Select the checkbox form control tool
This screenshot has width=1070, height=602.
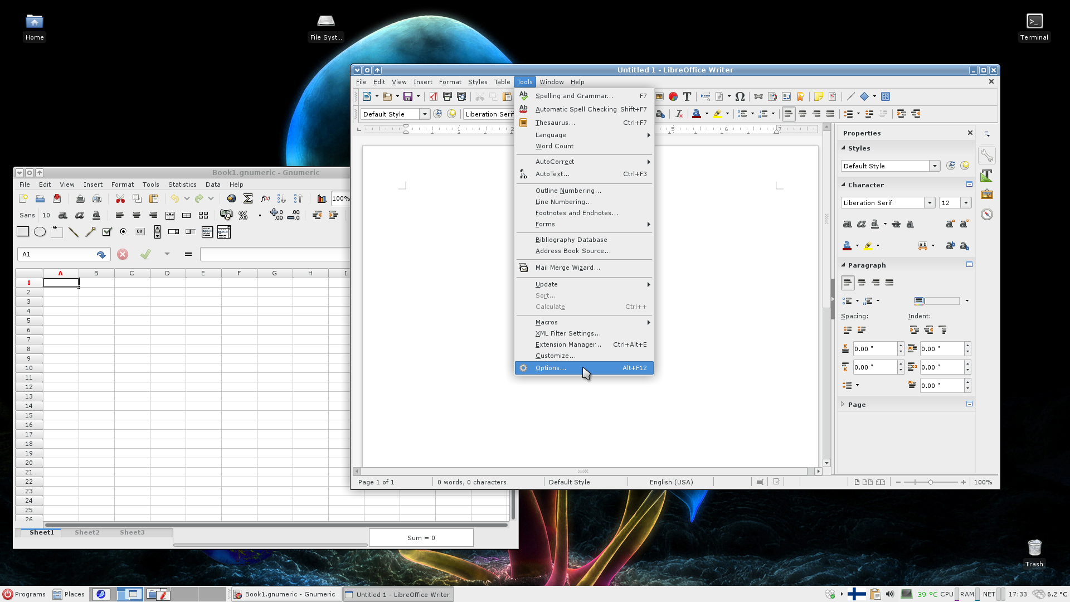(107, 232)
